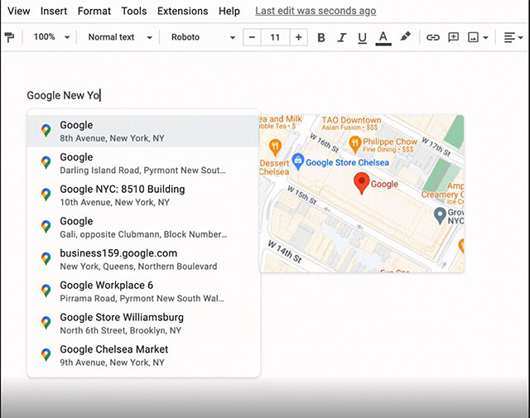Select Google on 8th Avenue, New York suggestion
The image size is (530, 418).
click(143, 131)
